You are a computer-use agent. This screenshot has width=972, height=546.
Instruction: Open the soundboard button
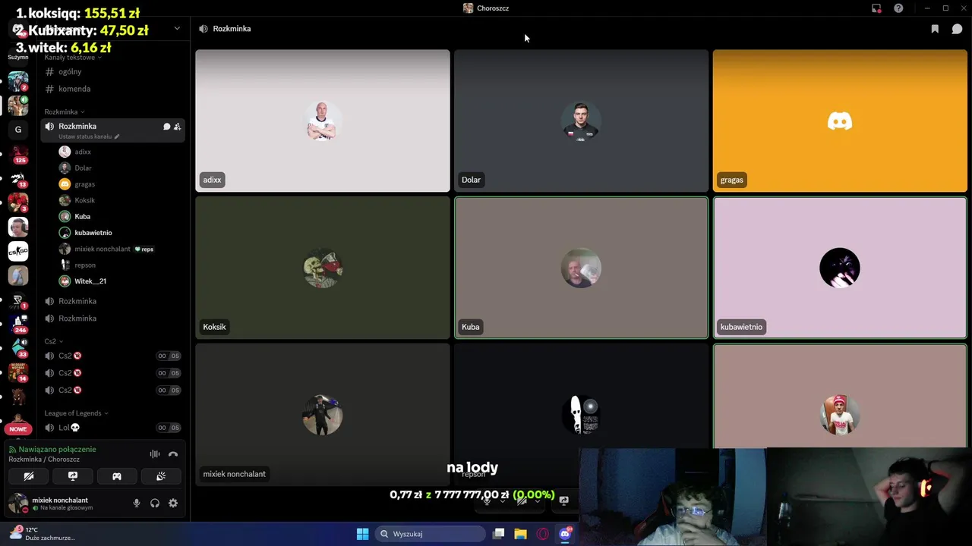pos(161,476)
